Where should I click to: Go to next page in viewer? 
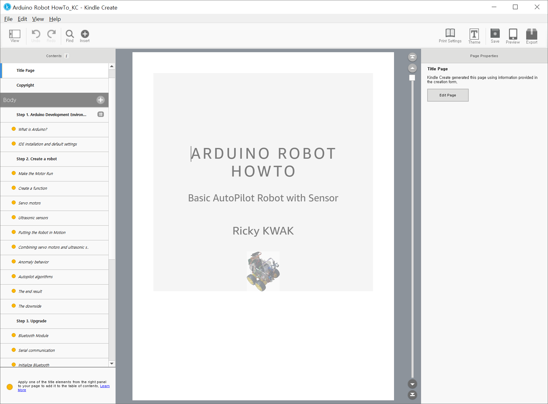[412, 384]
